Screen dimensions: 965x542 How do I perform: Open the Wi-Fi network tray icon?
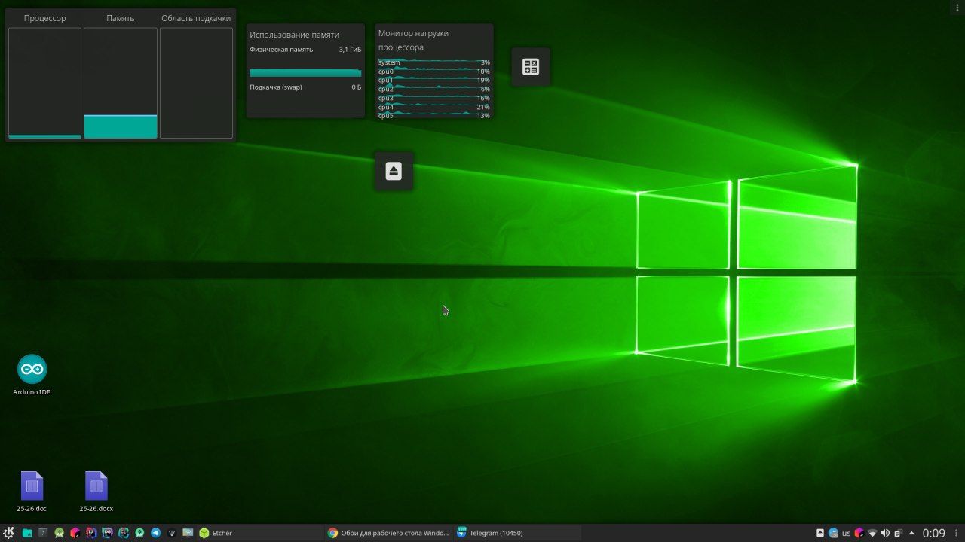(x=872, y=533)
